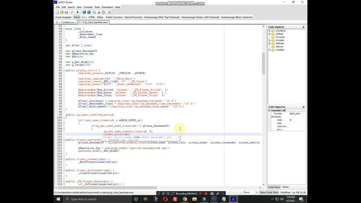Insert the Public Function snippet
Image resolution: width=361 pixels, height=203 pixels.
click(114, 17)
